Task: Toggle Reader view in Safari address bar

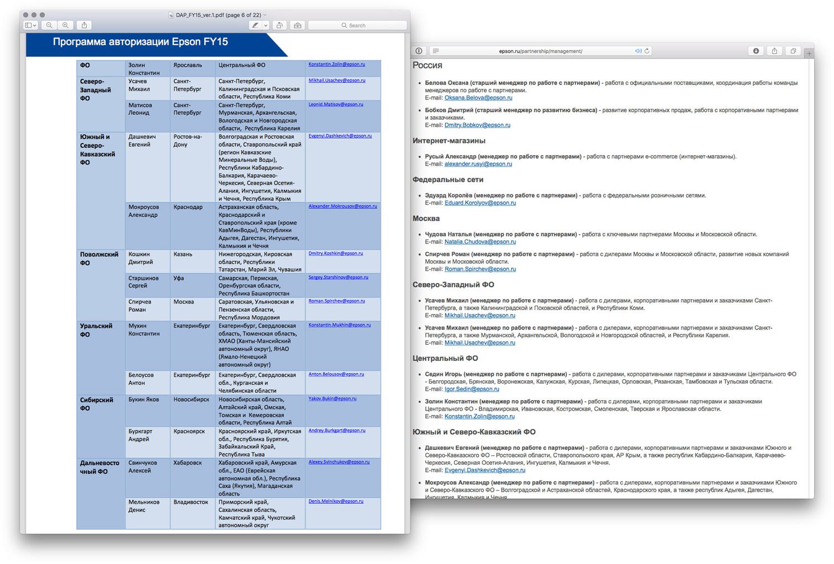Action: [x=436, y=51]
